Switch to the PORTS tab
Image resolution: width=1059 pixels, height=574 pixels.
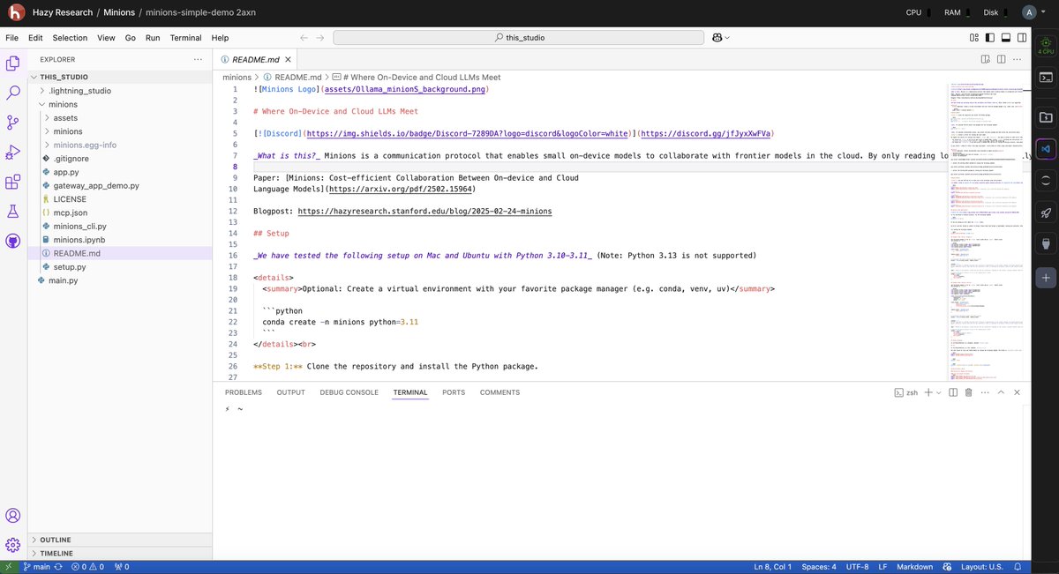[x=454, y=392]
